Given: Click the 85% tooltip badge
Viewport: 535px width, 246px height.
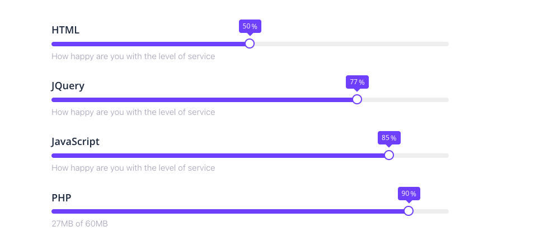Looking at the screenshot, I should [x=389, y=138].
